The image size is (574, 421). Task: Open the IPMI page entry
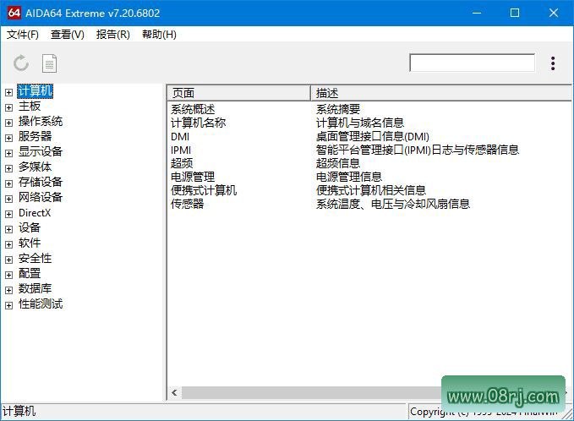tap(181, 150)
